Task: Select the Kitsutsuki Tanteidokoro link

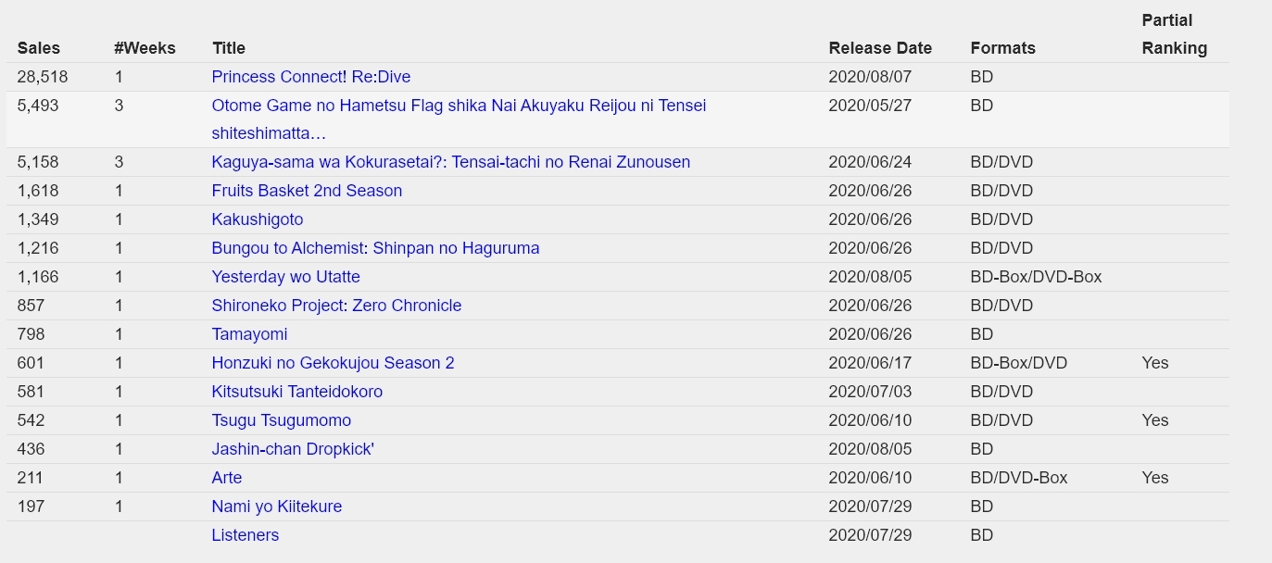Action: pos(296,392)
